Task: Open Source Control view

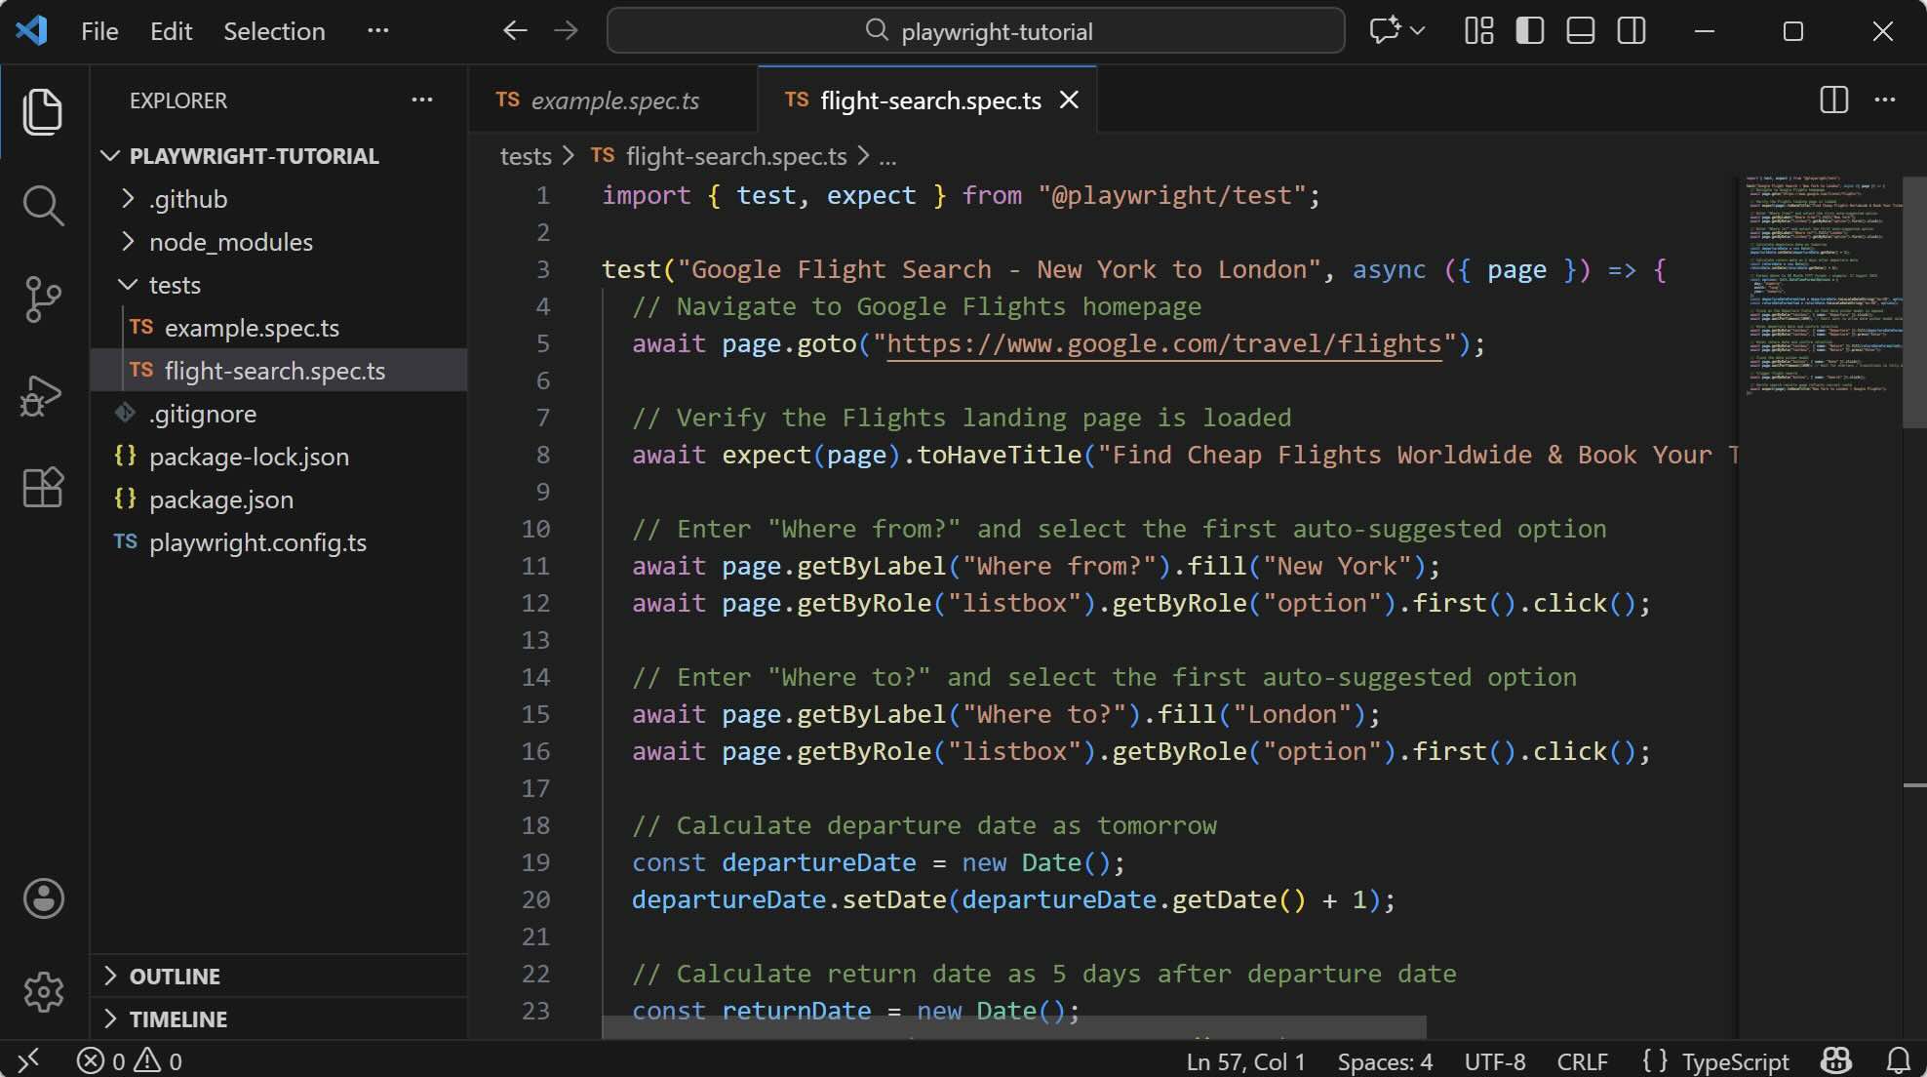Action: pyautogui.click(x=43, y=299)
